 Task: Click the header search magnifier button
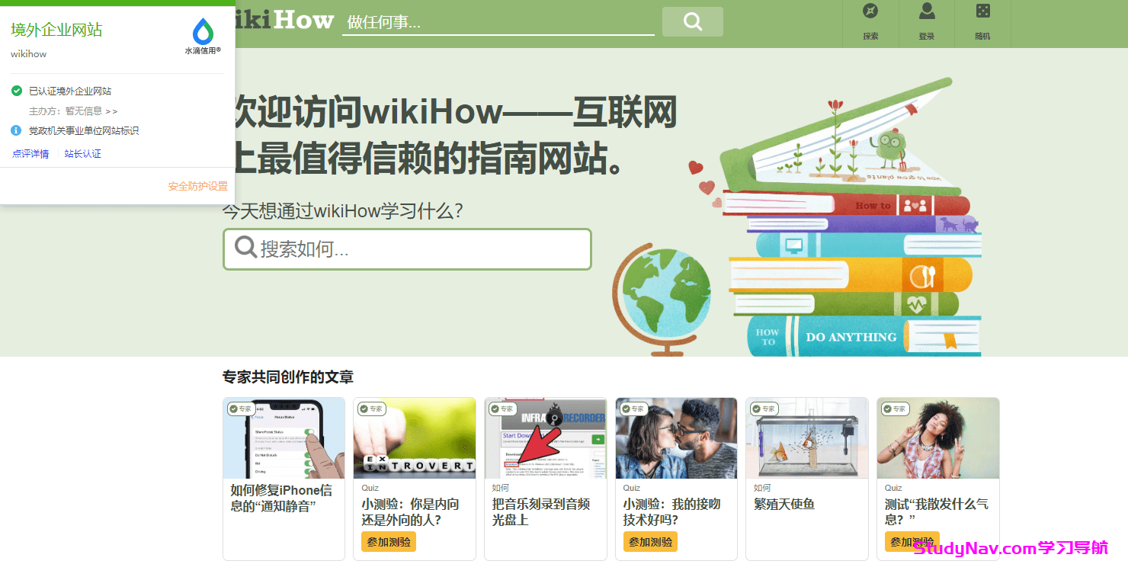pyautogui.click(x=693, y=21)
